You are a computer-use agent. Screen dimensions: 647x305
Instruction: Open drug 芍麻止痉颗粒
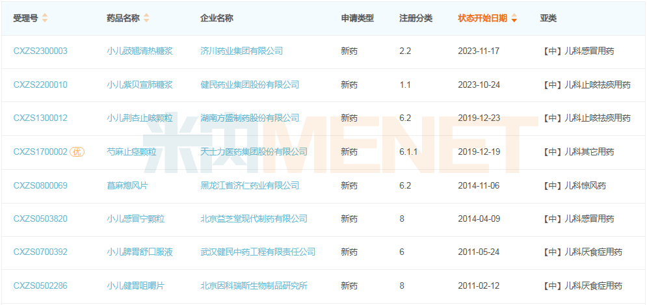pyautogui.click(x=131, y=152)
